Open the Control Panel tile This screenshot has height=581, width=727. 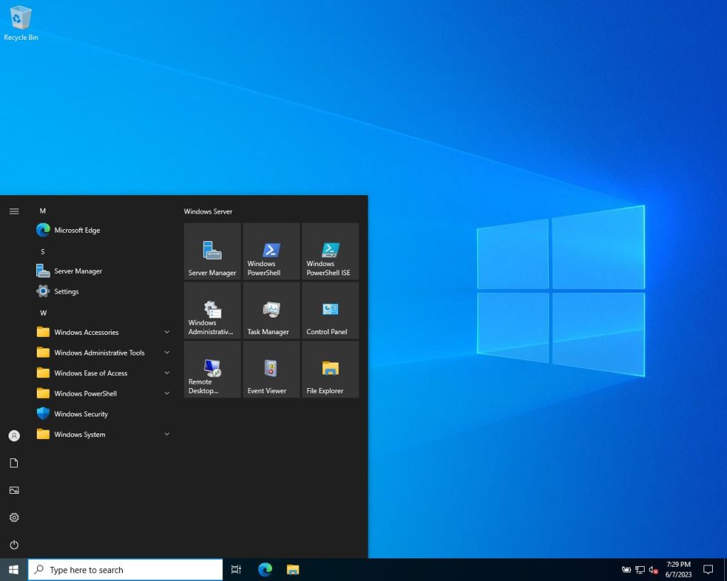coord(329,310)
